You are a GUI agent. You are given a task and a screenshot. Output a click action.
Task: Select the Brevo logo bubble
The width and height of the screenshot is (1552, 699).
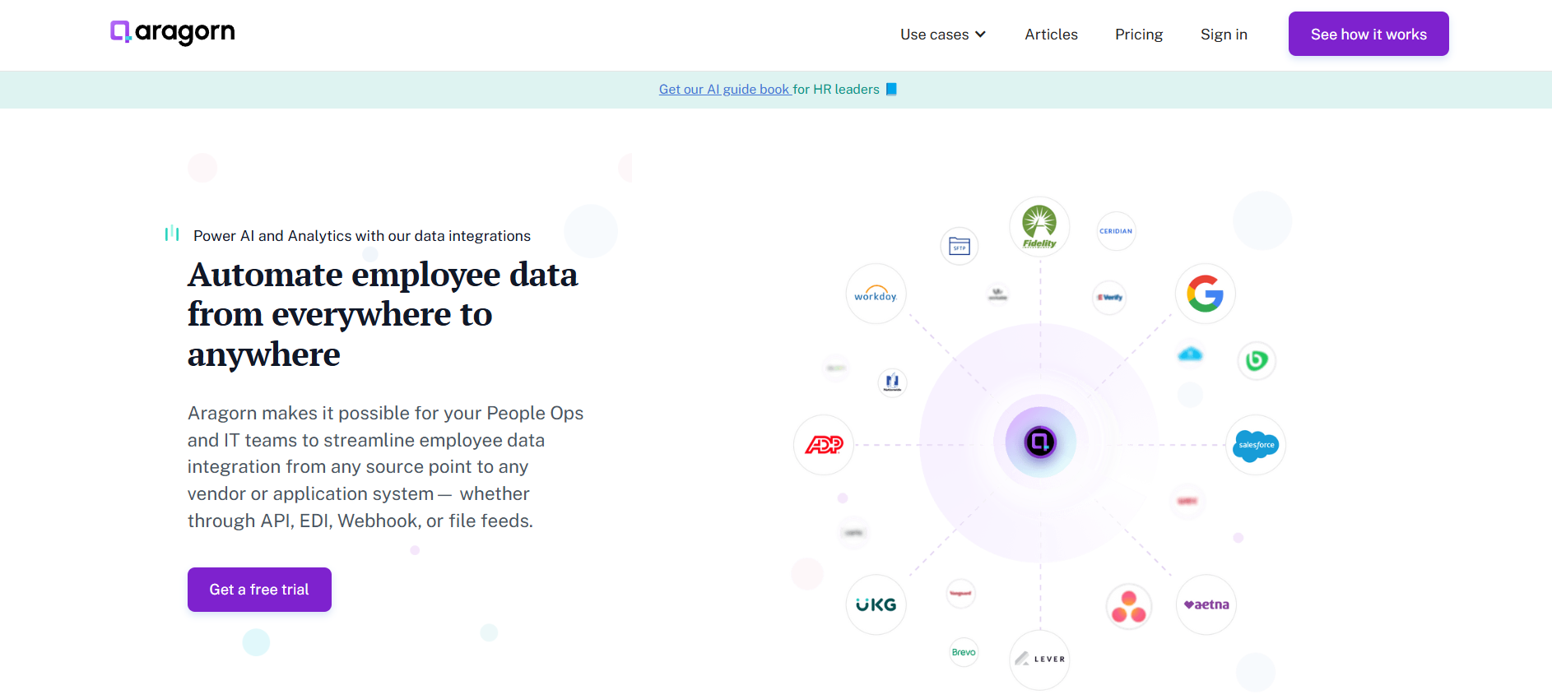point(964,652)
